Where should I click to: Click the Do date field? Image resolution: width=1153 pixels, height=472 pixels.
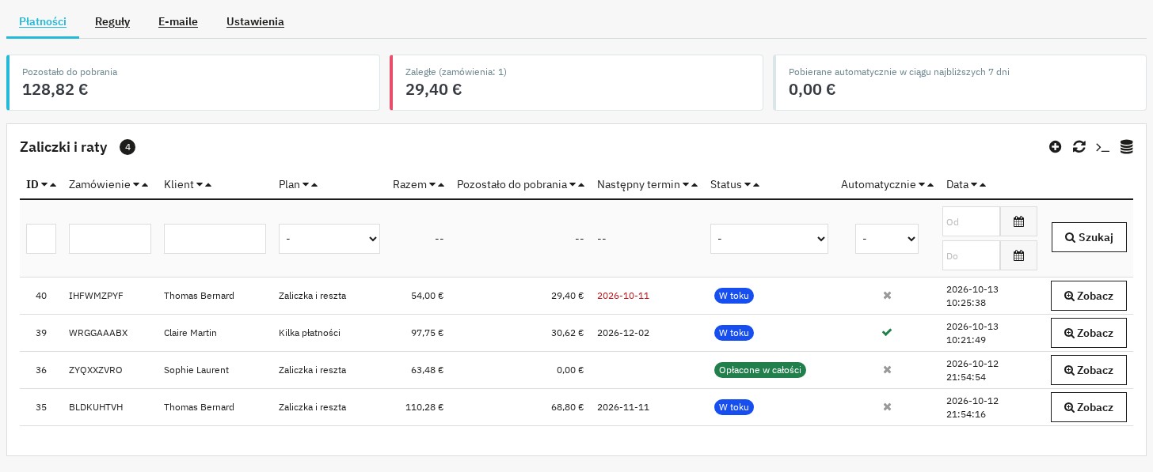[x=972, y=255]
